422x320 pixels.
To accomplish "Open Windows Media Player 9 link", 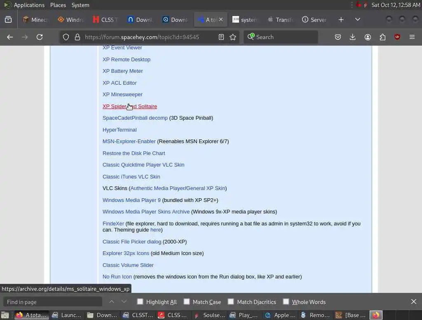I will click(131, 200).
